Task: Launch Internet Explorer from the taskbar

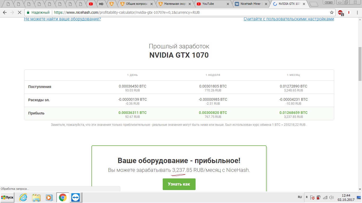Action: tap(23, 197)
